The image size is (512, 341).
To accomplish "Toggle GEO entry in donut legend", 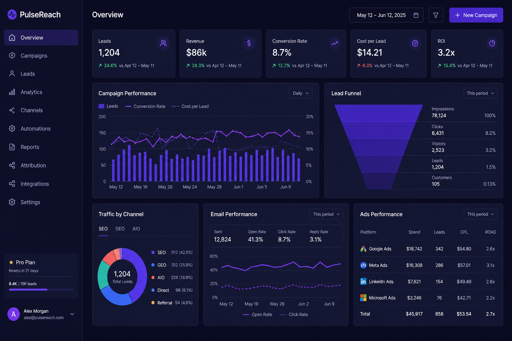I will coord(172,265).
